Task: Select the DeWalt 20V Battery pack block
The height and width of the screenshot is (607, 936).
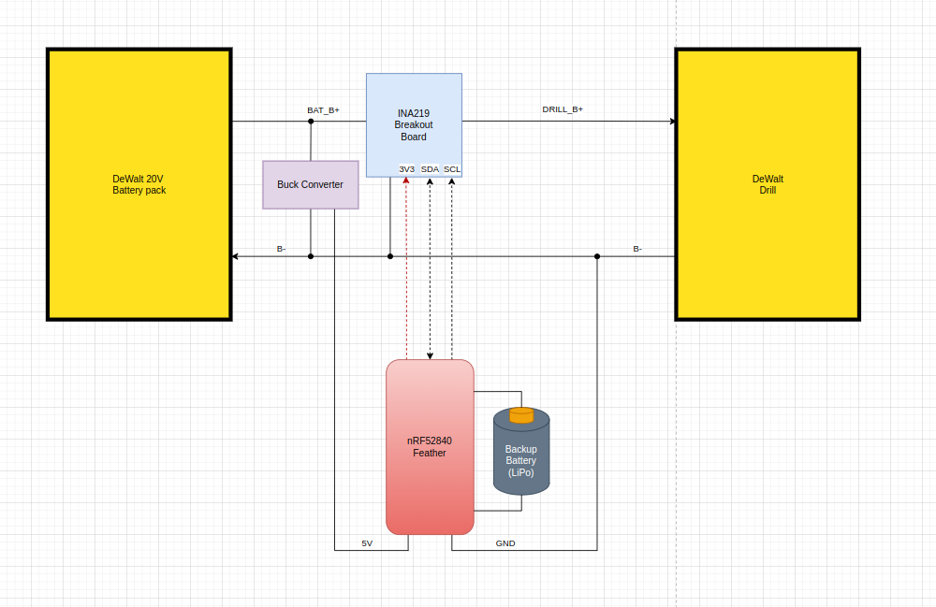Action: pos(139,185)
